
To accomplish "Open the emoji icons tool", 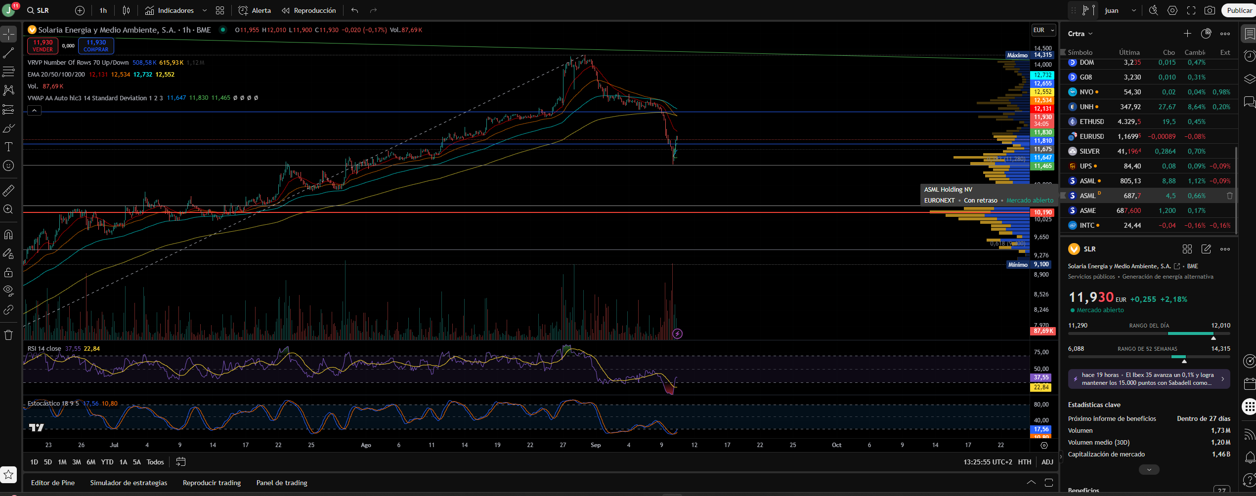I will [8, 165].
